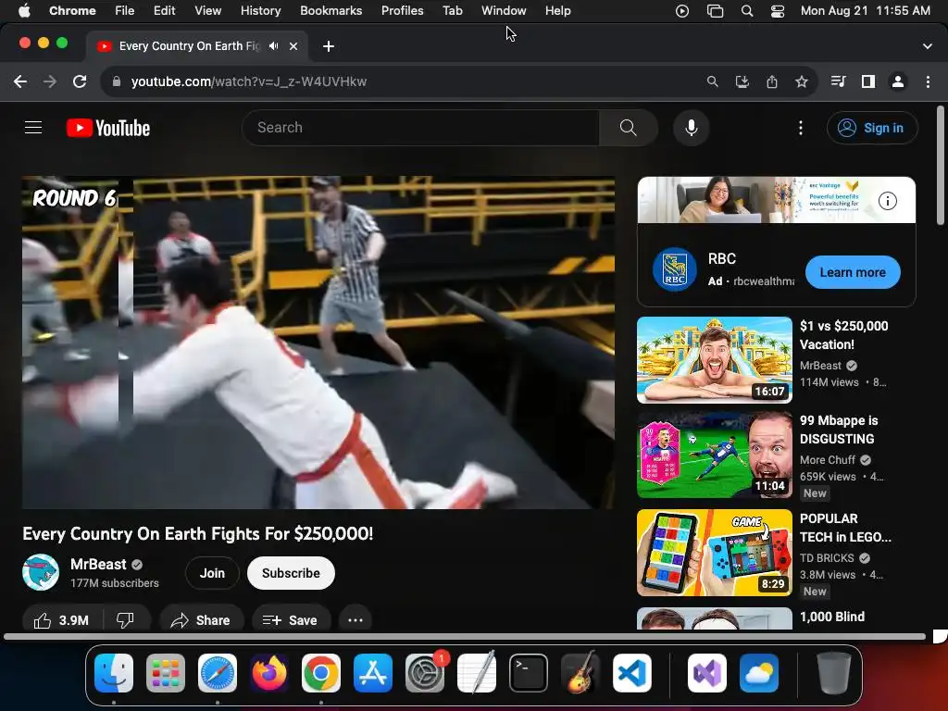The height and width of the screenshot is (711, 948).
Task: Toggle the Chrome side panel
Action: (868, 81)
